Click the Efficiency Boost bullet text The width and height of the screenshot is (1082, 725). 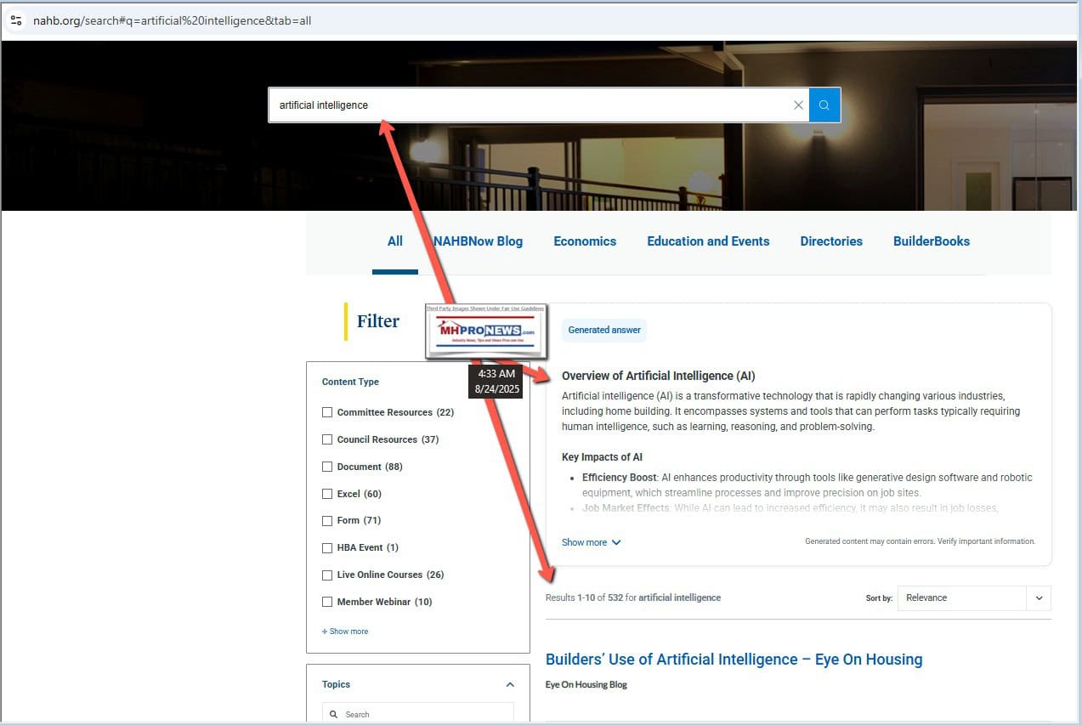coord(807,485)
